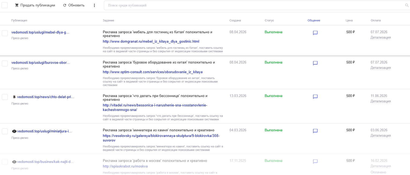Open chat for the 'миниатюра из камня' row
410x175 pixels.
[x=315, y=131]
